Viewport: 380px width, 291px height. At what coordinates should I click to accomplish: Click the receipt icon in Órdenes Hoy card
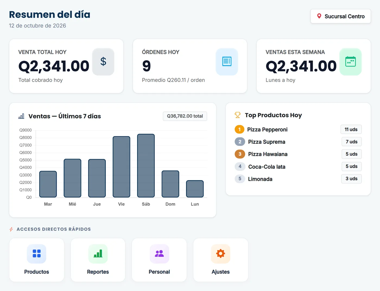click(x=227, y=62)
